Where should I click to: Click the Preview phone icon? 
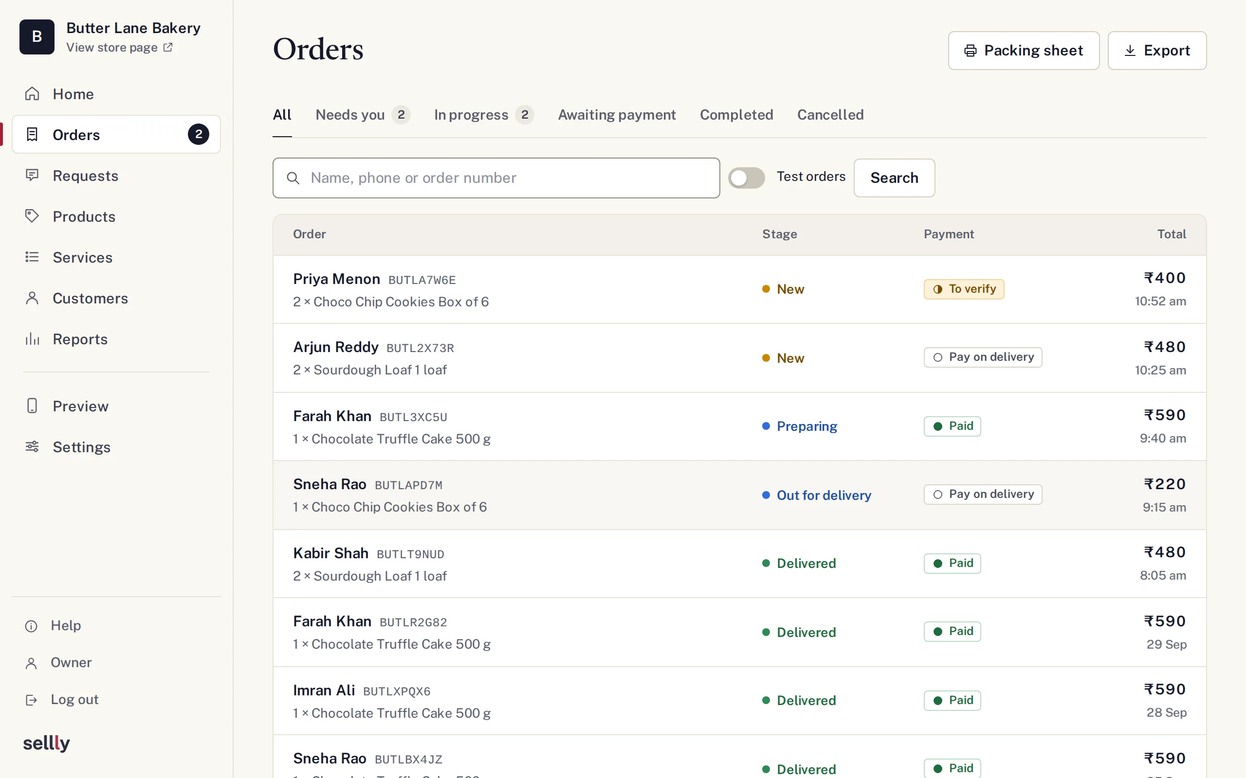(x=32, y=406)
